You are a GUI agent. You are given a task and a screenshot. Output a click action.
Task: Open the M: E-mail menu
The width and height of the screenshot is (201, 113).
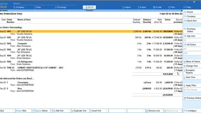coord(157,7)
